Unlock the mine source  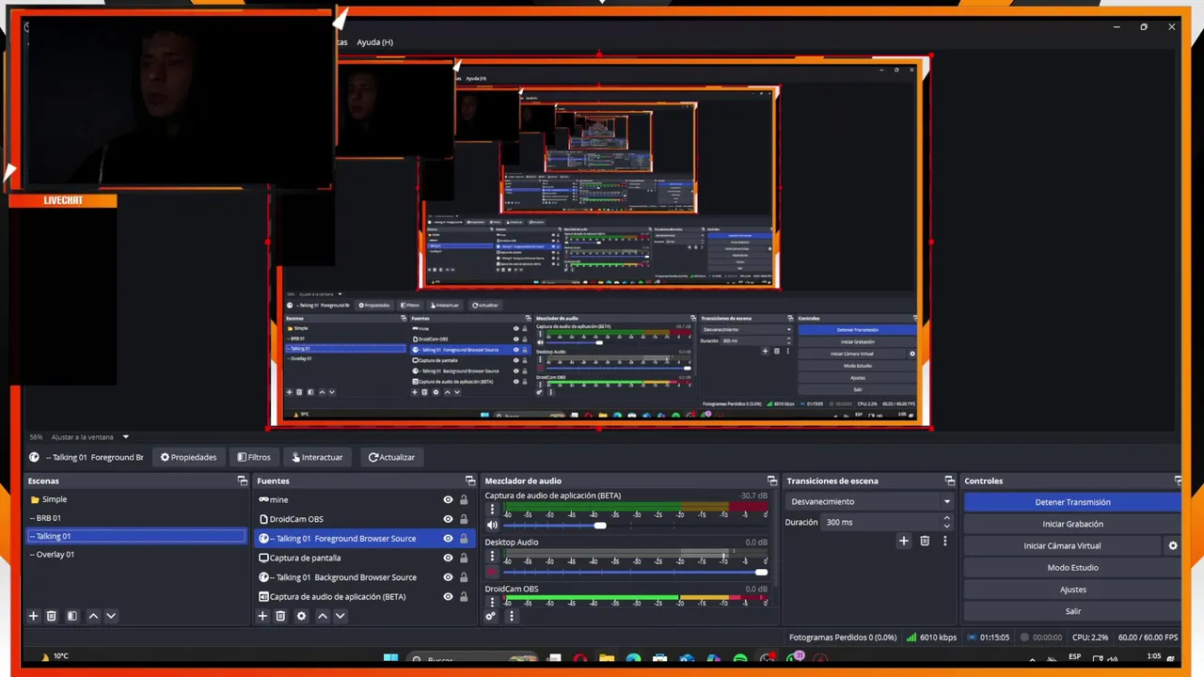[464, 500]
